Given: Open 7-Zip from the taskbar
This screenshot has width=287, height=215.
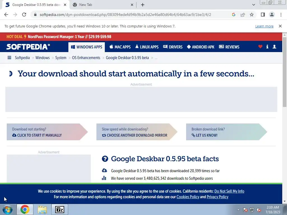Looking at the screenshot, I should coord(60,209).
